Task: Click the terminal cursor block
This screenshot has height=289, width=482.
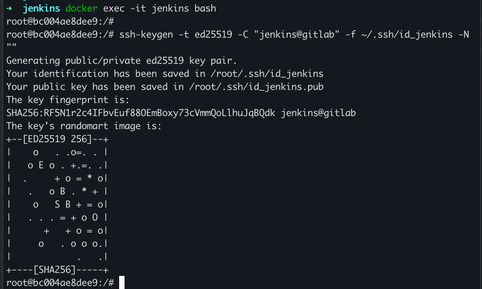Action: click(x=122, y=282)
